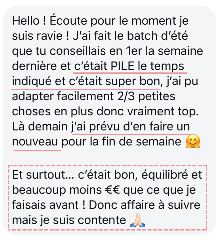The height and width of the screenshot is (240, 220).
Task: Click underlined "indiqué et c'était super bon"
Action: [86, 82]
